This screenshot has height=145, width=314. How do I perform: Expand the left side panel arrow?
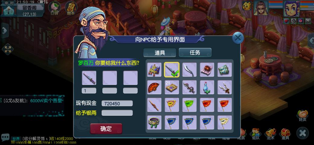click(x=5, y=31)
